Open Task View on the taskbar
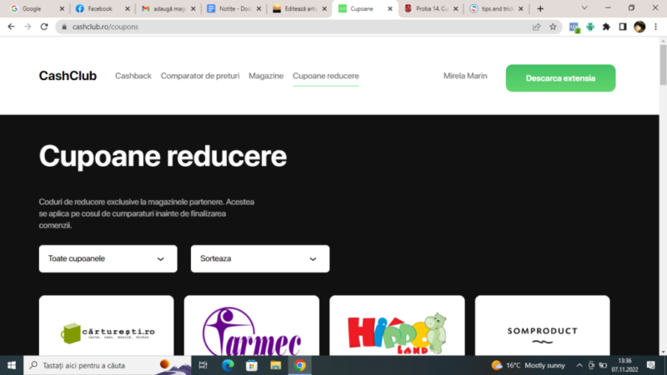Image resolution: width=667 pixels, height=375 pixels. pos(203,365)
